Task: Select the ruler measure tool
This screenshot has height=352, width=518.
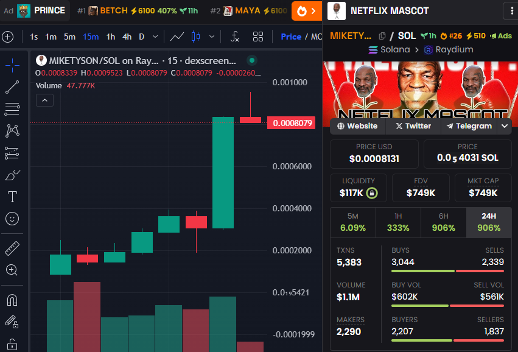Action: 12,248
